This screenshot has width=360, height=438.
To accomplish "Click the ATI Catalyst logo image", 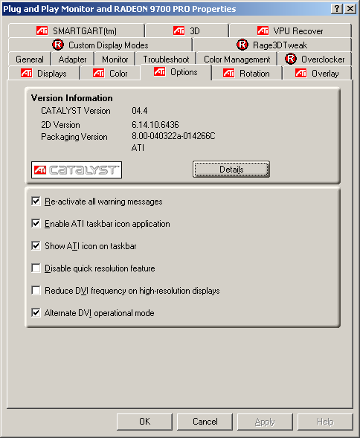I will point(77,170).
